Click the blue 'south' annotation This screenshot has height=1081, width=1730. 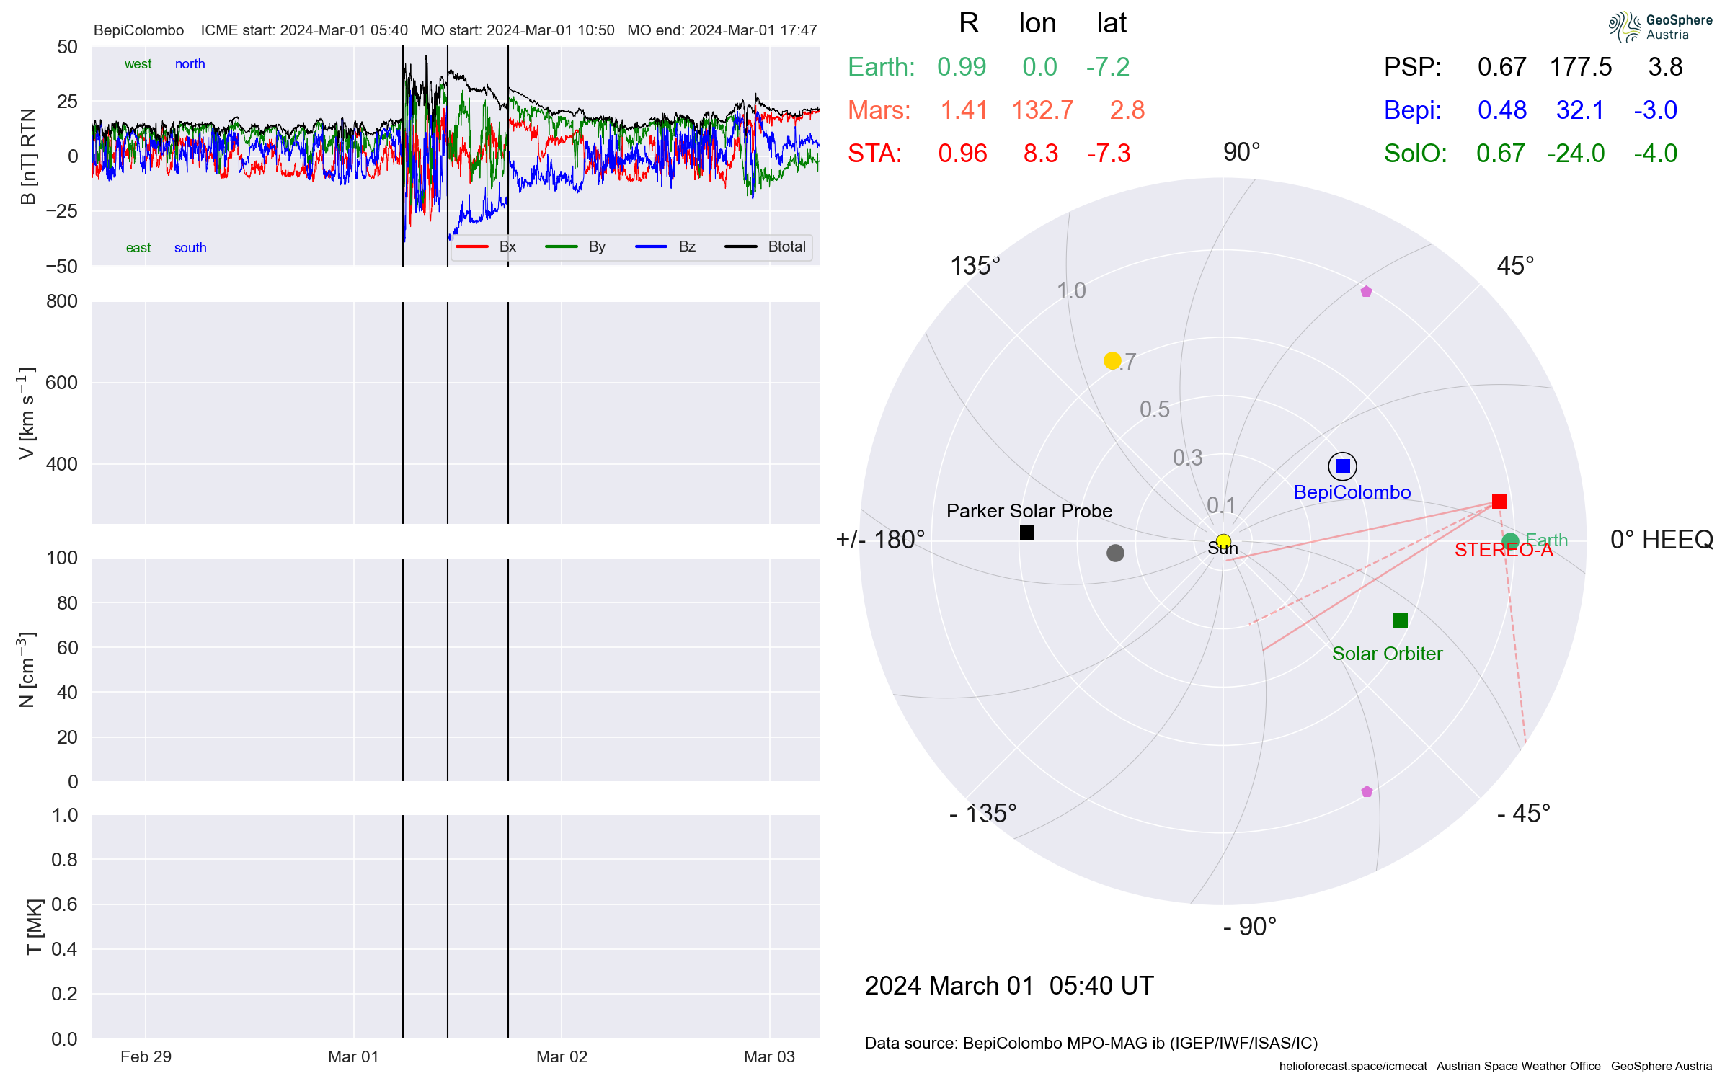190,248
